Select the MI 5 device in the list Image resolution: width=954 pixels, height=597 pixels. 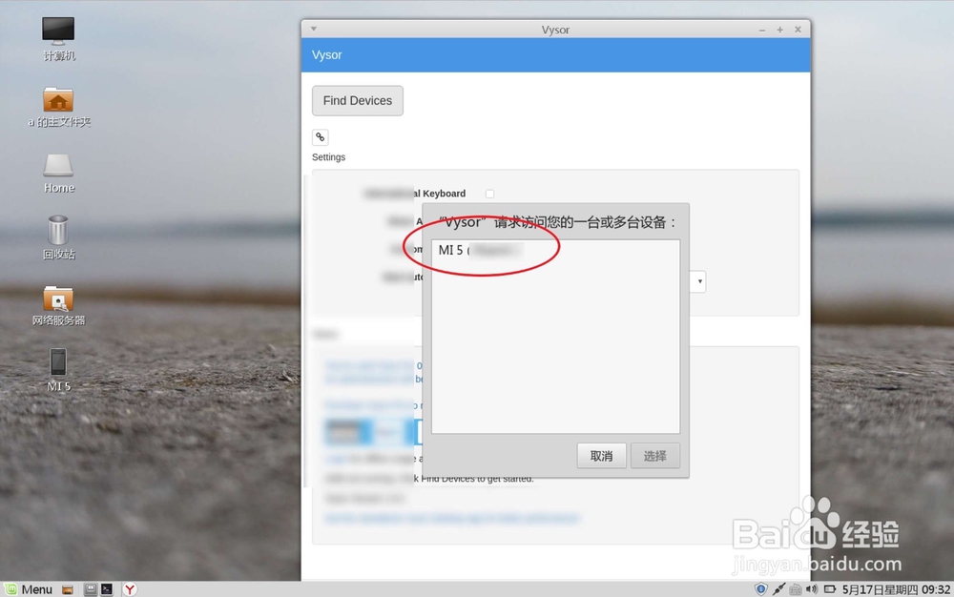pyautogui.click(x=555, y=250)
